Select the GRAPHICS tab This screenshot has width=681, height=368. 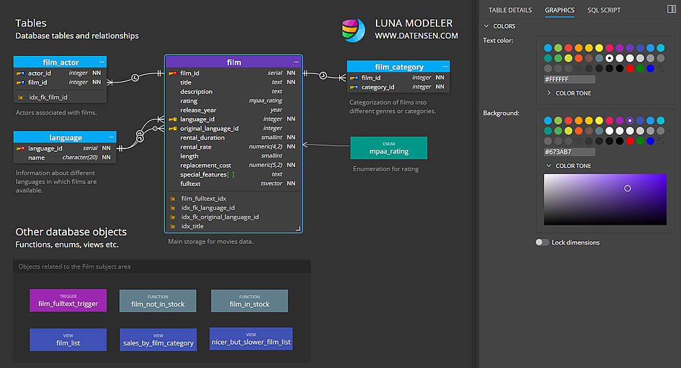[559, 10]
